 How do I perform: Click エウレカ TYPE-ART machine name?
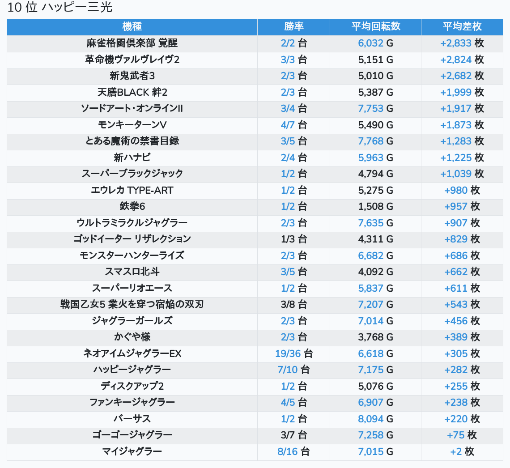pos(132,190)
